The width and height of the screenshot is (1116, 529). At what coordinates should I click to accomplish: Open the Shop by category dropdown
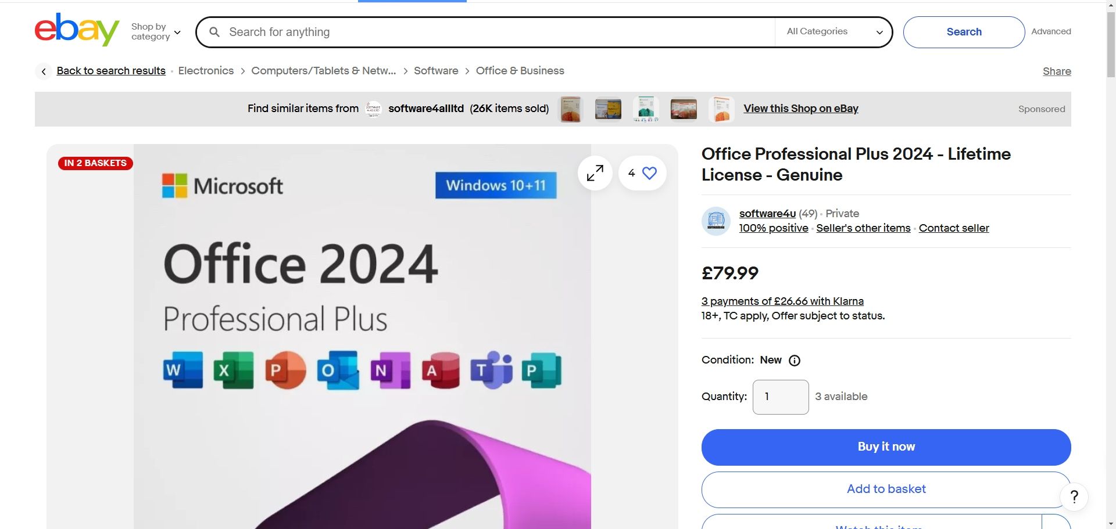[156, 32]
